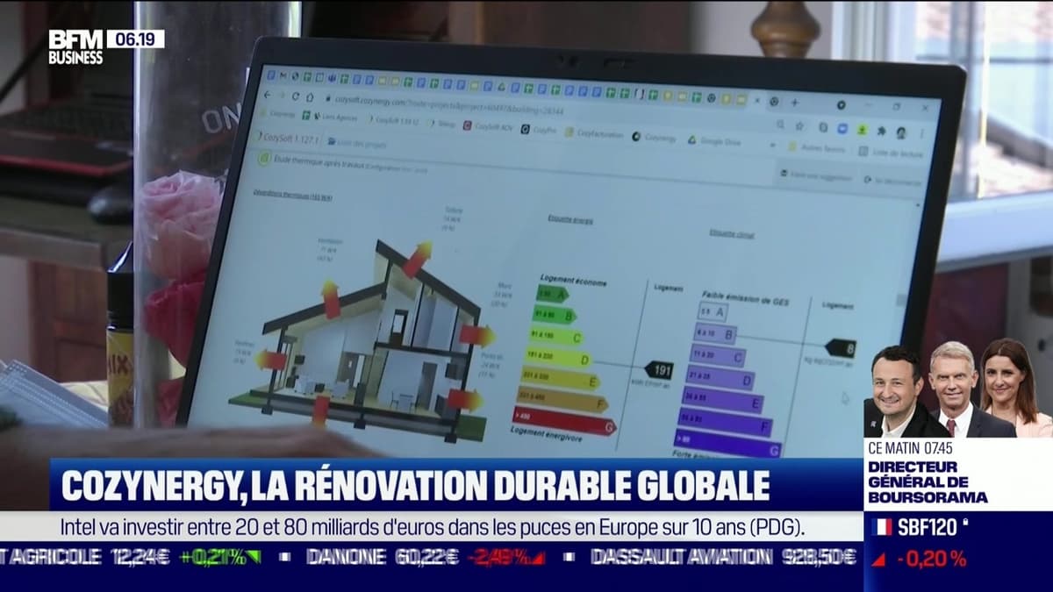
Task: Open the CozySoft ADV bookmark
Action: pos(487,126)
